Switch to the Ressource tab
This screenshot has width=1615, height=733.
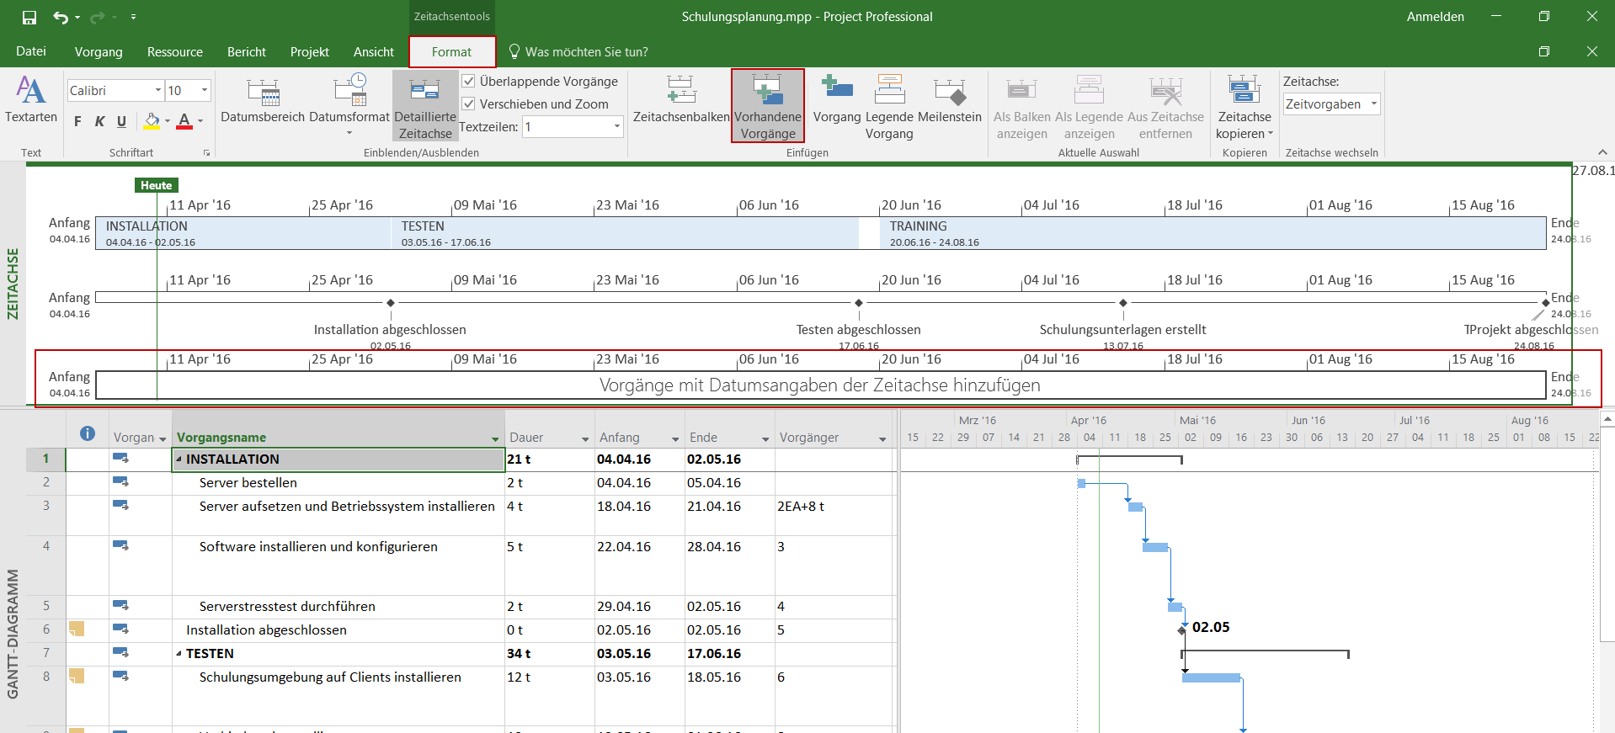pos(174,52)
